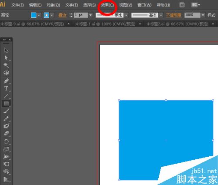The image size is (218, 185).
Task: Click the 100% opacity field
Action: click(x=192, y=15)
